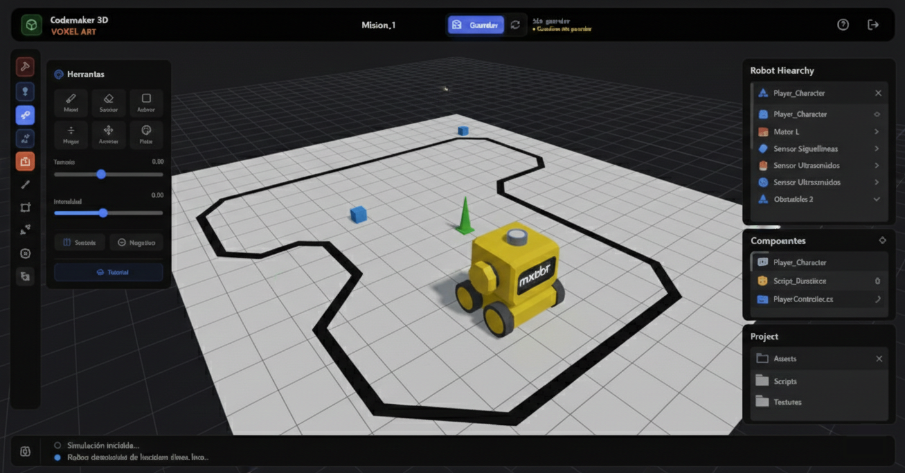This screenshot has width=905, height=473.
Task: Expand Sensor Siguelineas in Robot Hierarchy
Action: (877, 148)
